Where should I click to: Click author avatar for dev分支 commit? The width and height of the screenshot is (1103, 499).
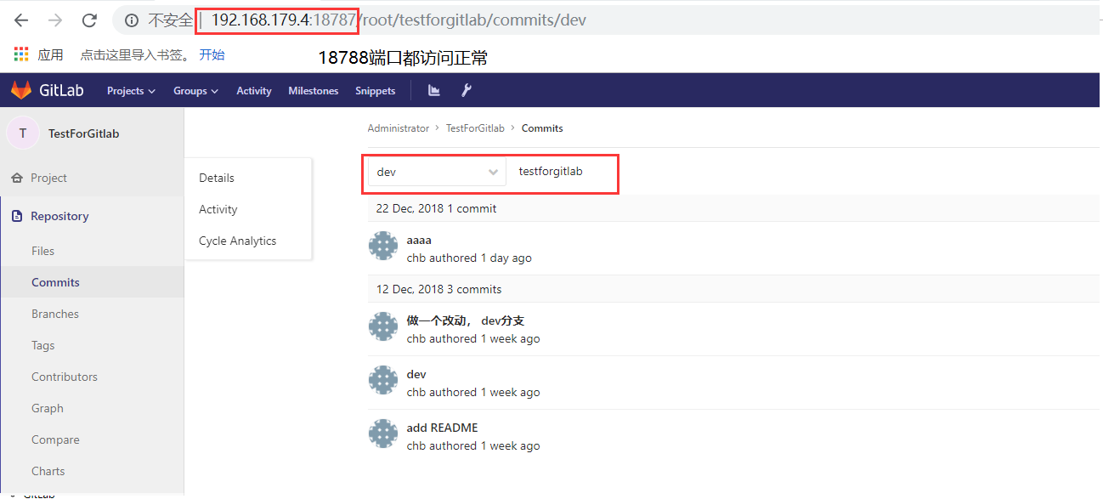coord(383,327)
